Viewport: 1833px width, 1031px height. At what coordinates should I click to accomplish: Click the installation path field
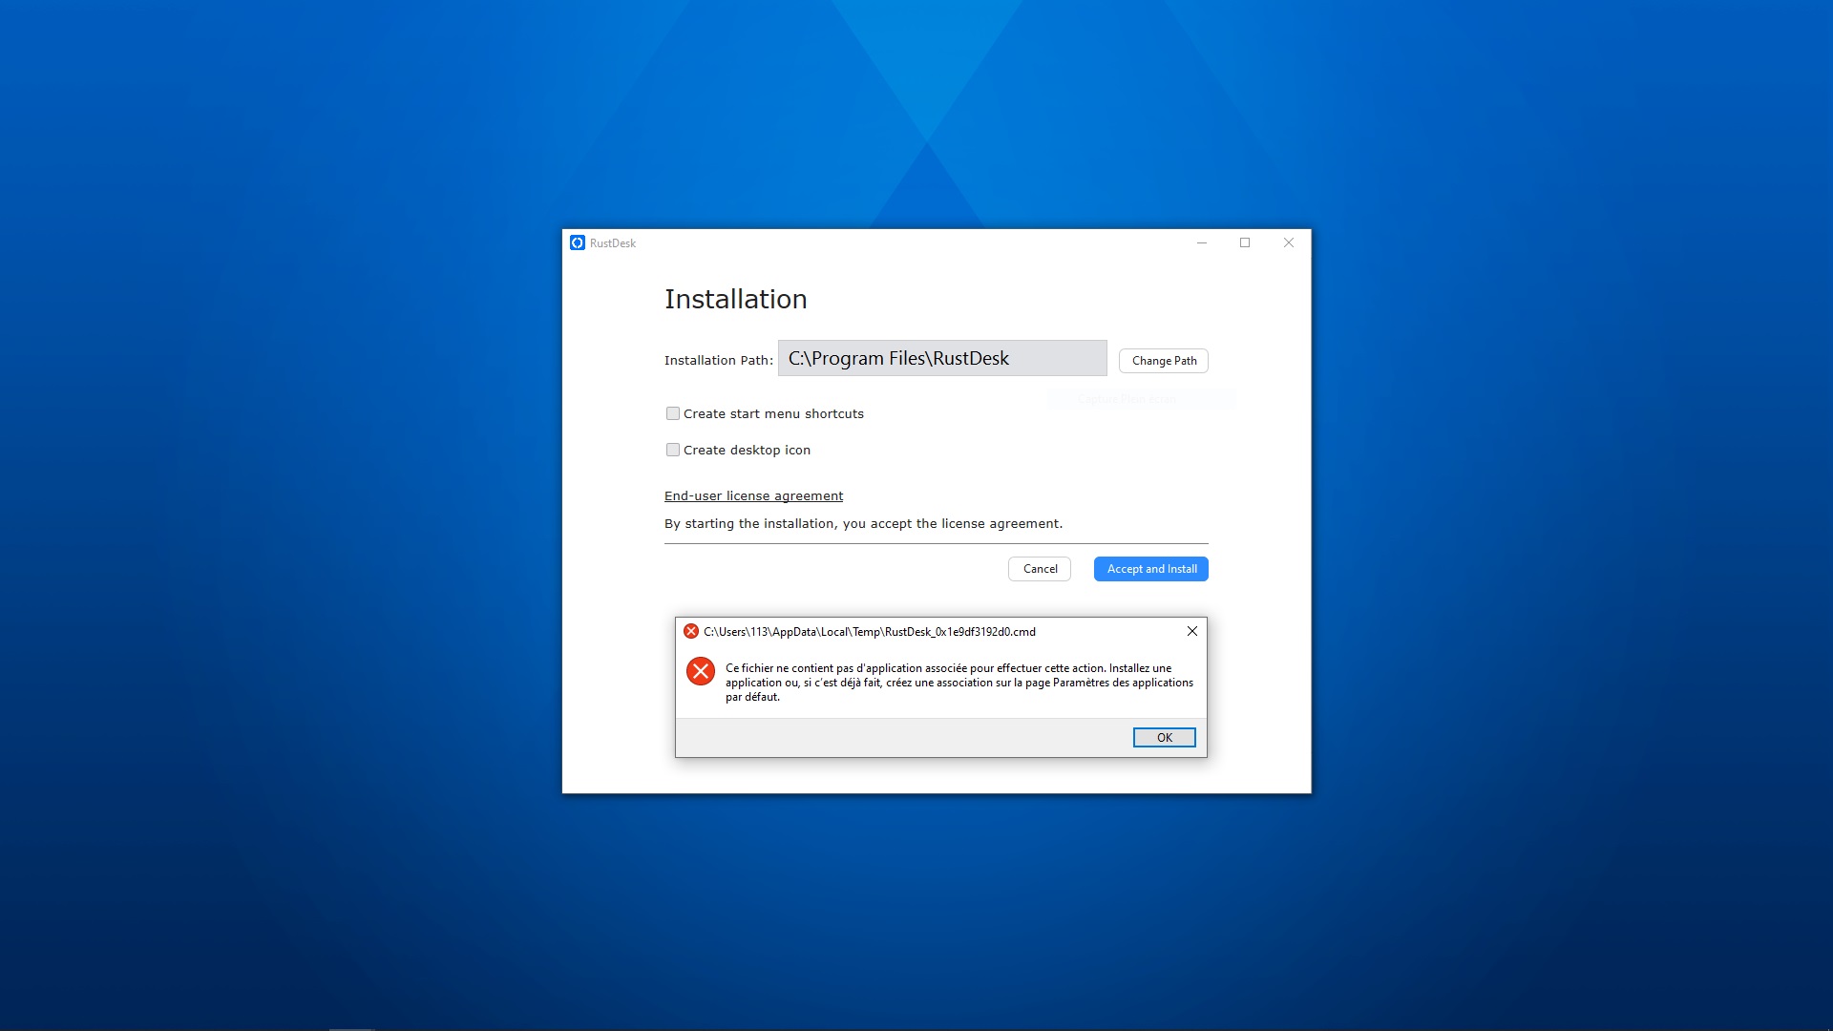click(x=942, y=358)
